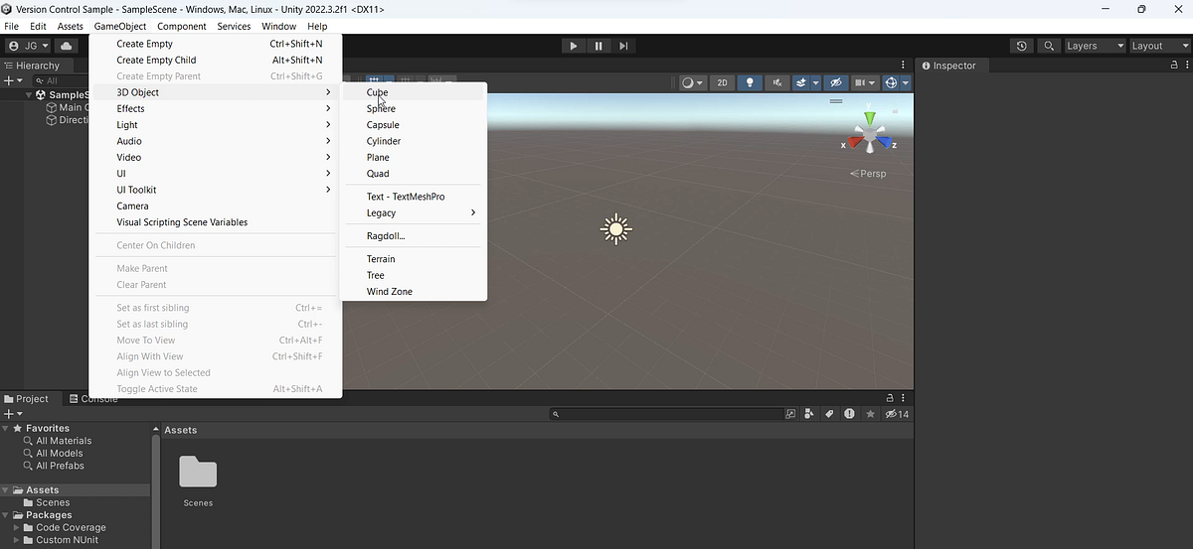Expand the Effects submenu
The height and width of the screenshot is (549, 1193).
click(216, 108)
